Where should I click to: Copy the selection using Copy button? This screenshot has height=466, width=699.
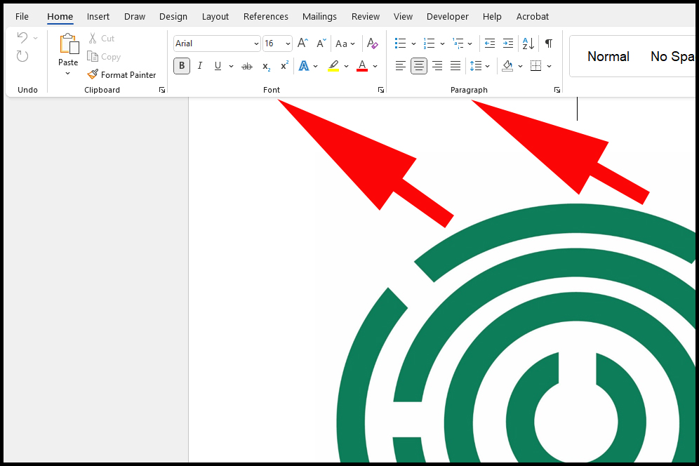(104, 57)
